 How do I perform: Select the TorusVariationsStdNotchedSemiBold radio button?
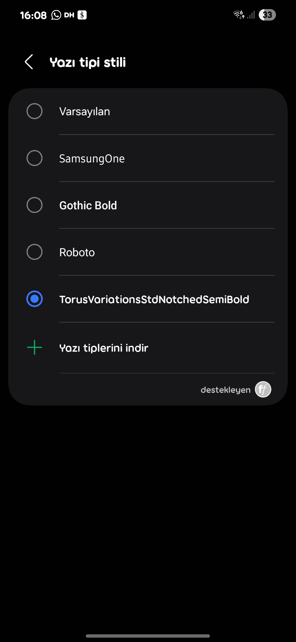(x=35, y=299)
